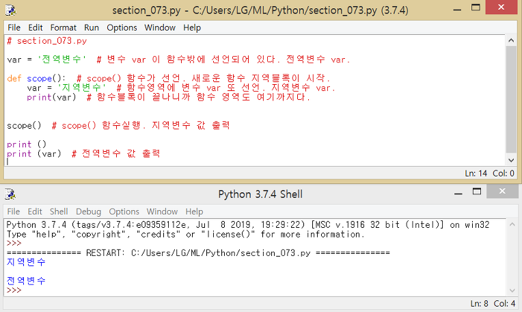Click Shell scrollbar up arrow
The width and height of the screenshot is (522, 312).
click(x=512, y=224)
